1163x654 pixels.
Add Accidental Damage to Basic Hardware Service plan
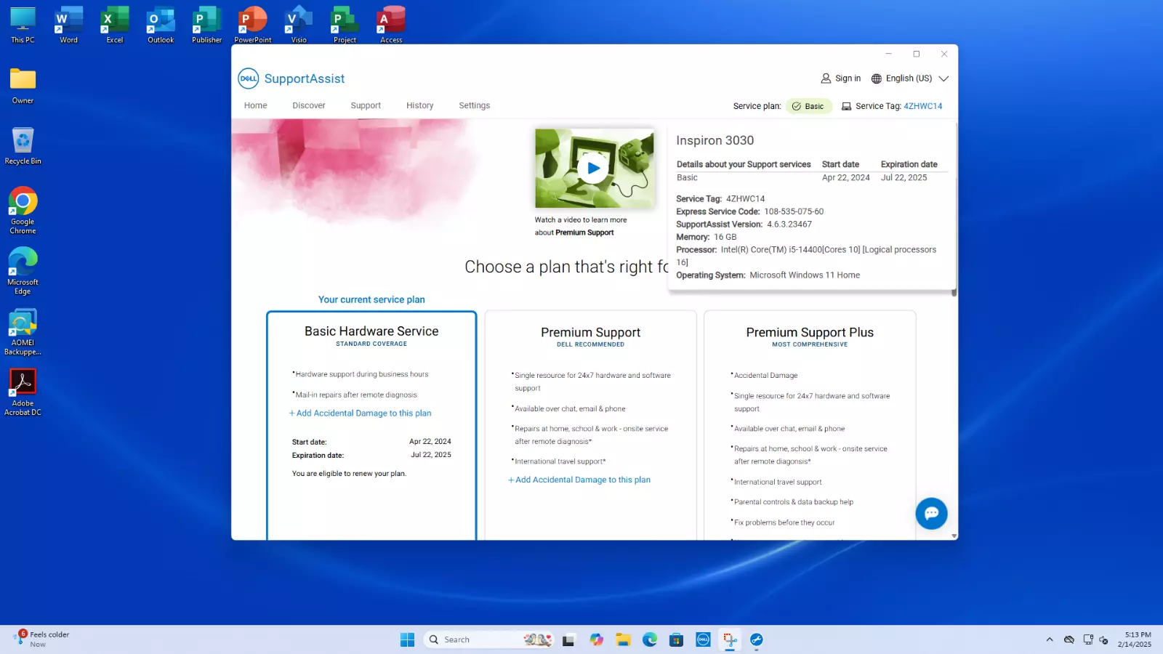pyautogui.click(x=360, y=413)
